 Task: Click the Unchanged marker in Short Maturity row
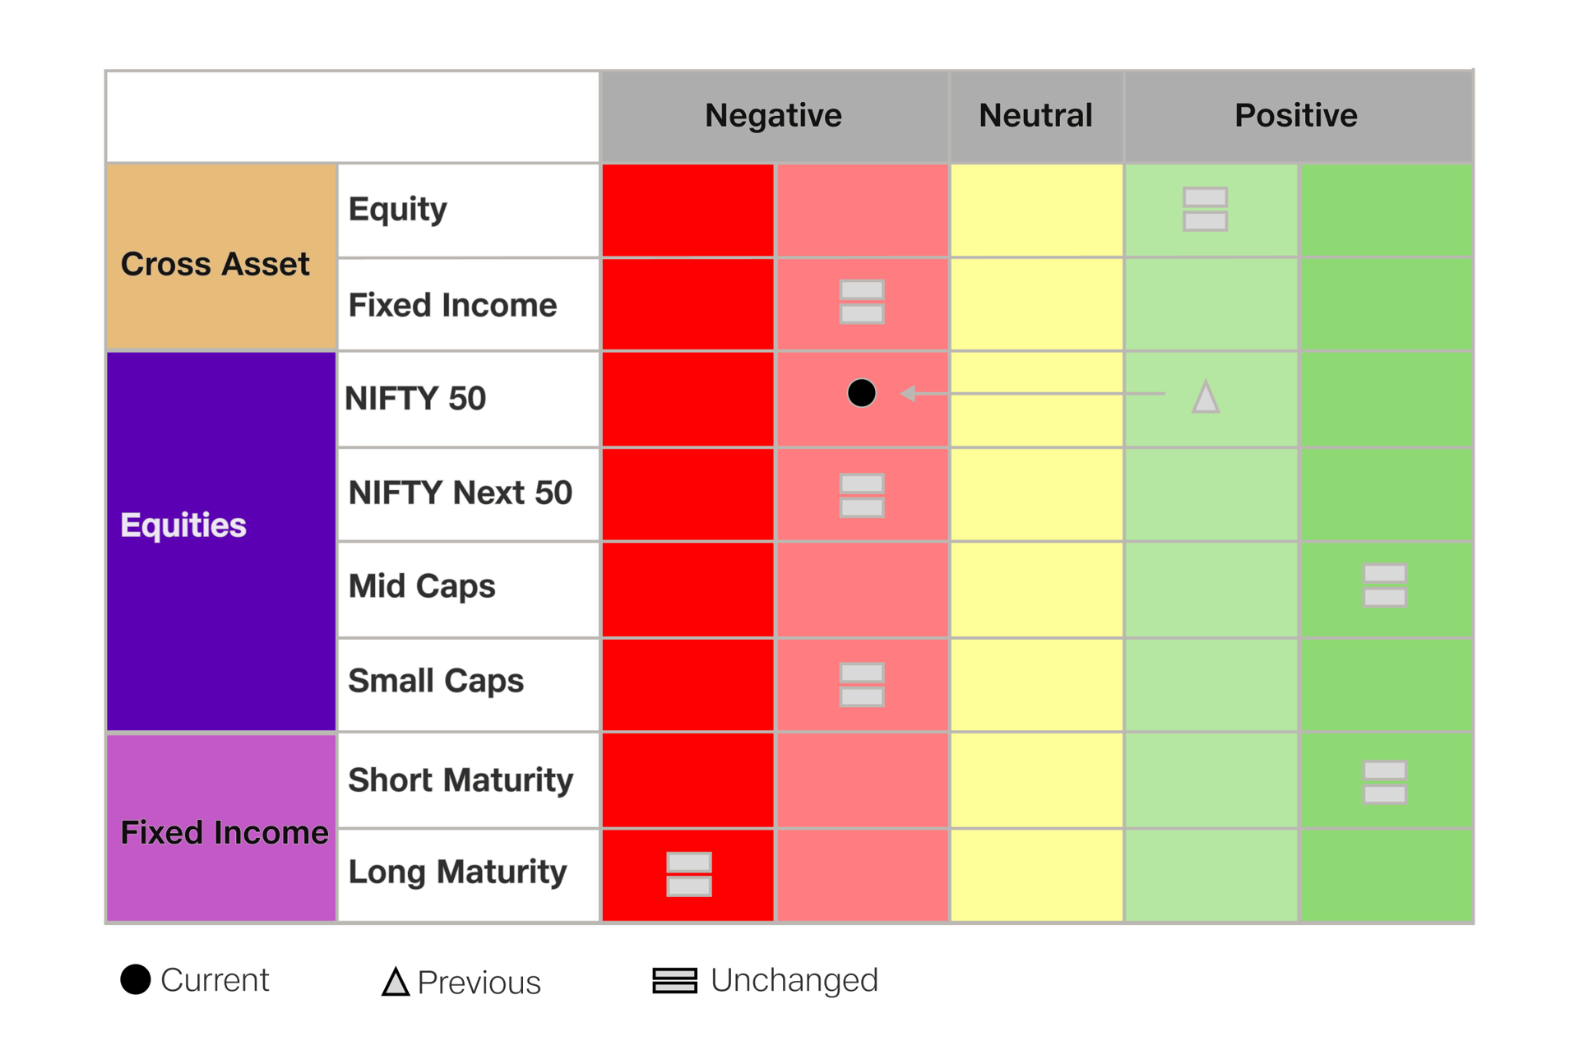[x=1384, y=782]
